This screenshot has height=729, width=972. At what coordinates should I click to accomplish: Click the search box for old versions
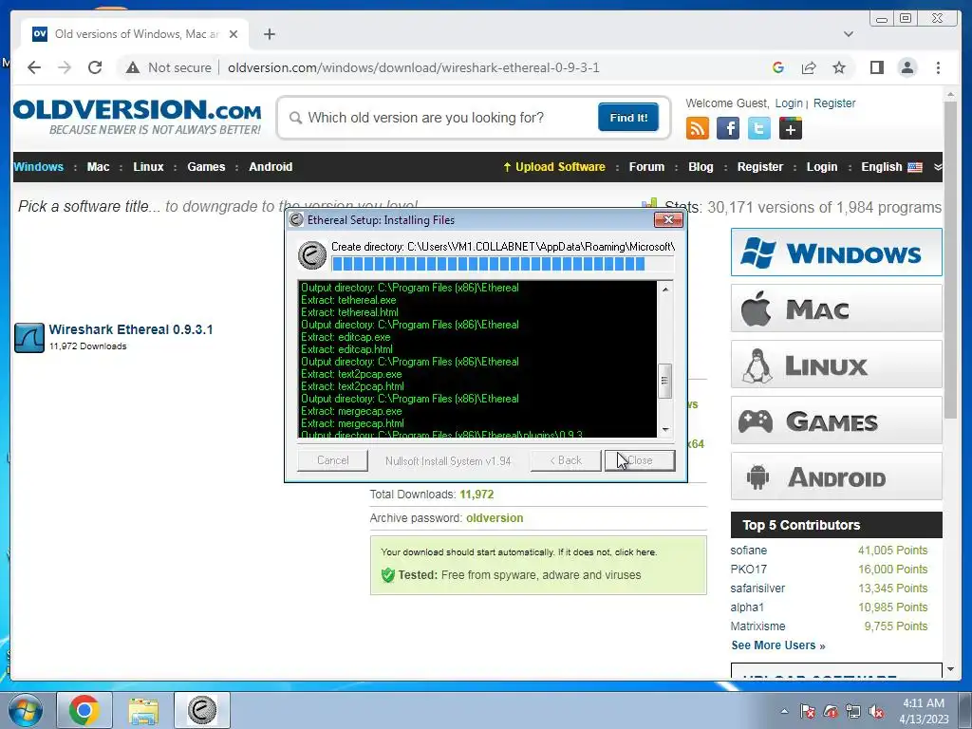point(443,118)
